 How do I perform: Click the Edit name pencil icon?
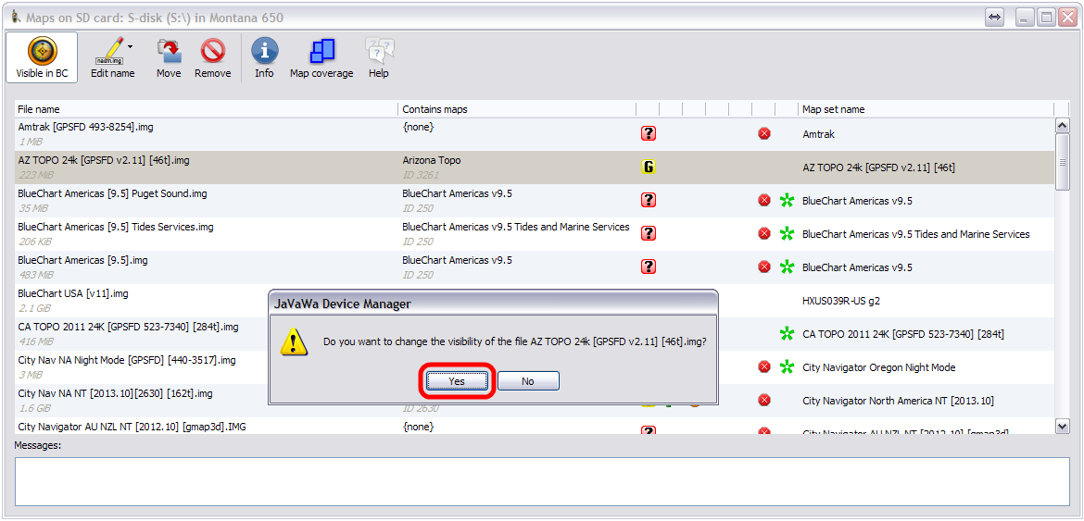(x=111, y=50)
